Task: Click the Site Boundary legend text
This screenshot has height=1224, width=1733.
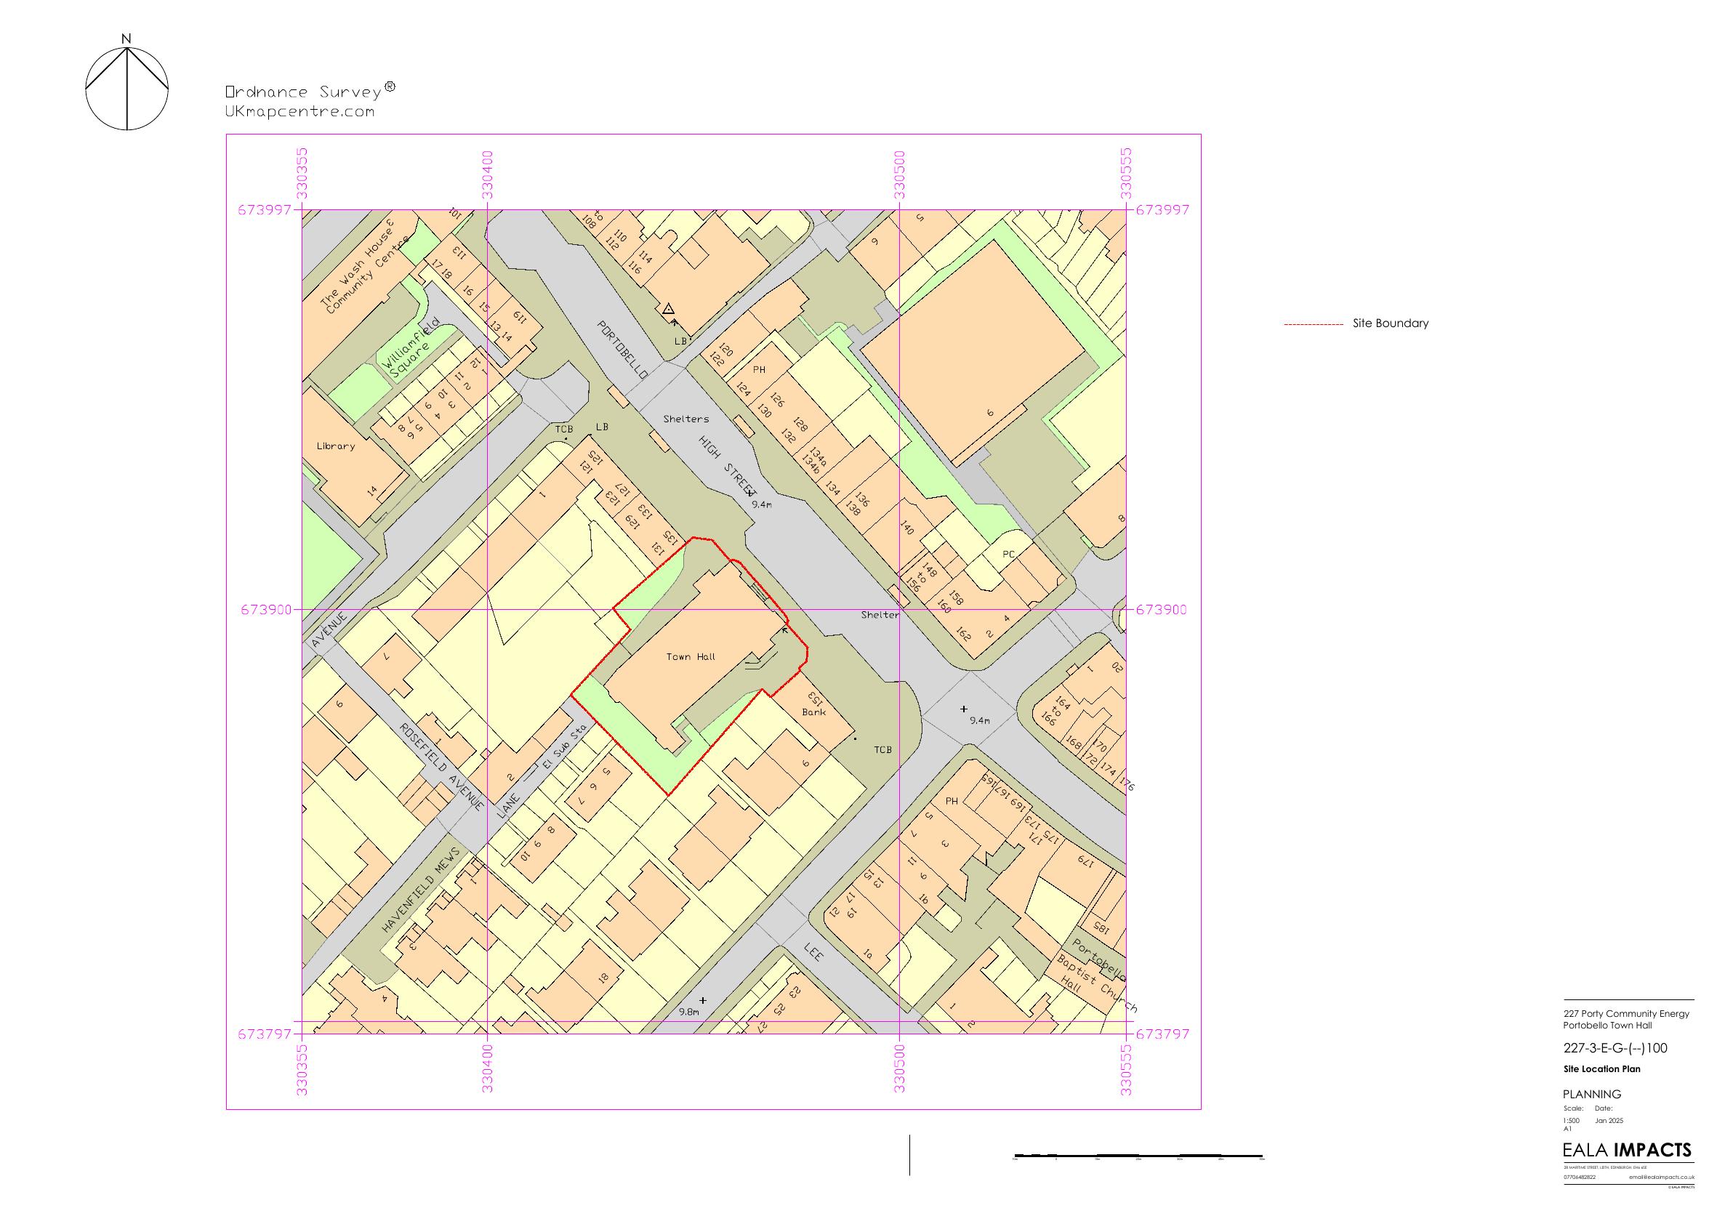Action: coord(1391,323)
